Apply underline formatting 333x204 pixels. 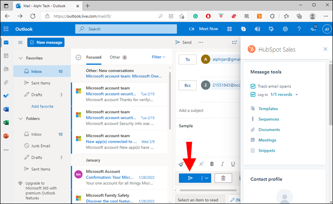(x=233, y=164)
